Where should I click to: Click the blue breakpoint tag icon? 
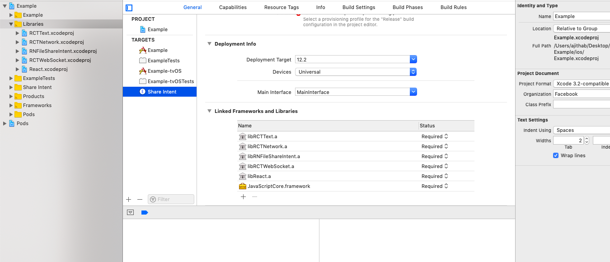145,212
